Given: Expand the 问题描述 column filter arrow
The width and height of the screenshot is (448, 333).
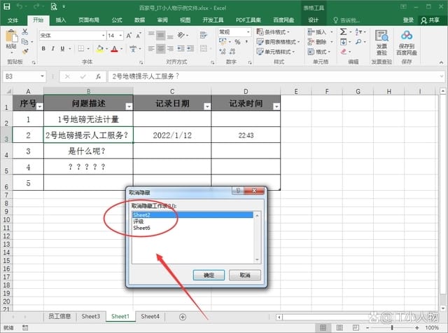Looking at the screenshot, I should 129,107.
